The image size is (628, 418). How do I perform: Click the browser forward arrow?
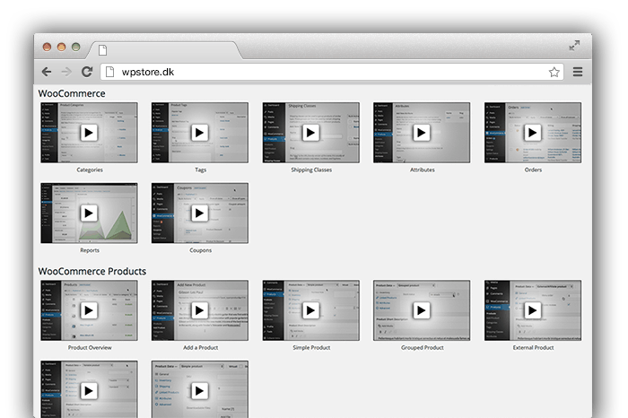tap(66, 72)
